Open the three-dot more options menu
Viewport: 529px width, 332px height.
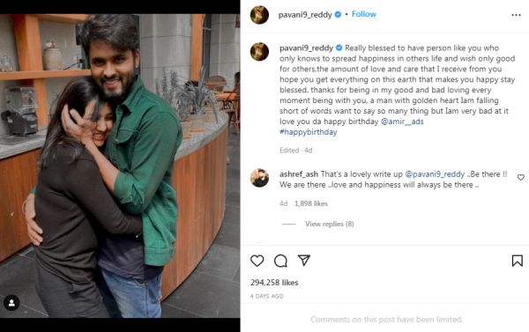pyautogui.click(x=516, y=15)
